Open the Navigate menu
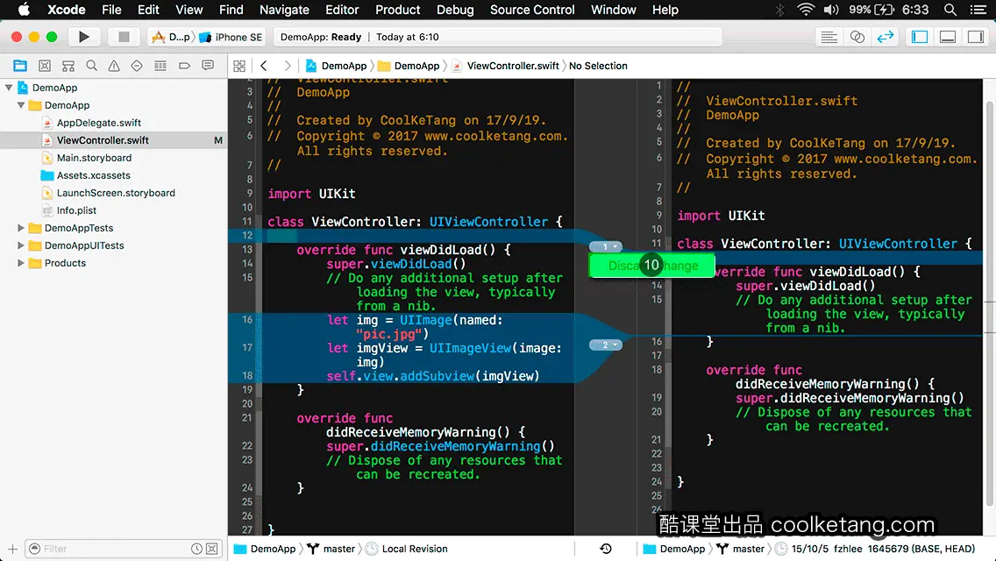This screenshot has width=996, height=561. (x=284, y=10)
